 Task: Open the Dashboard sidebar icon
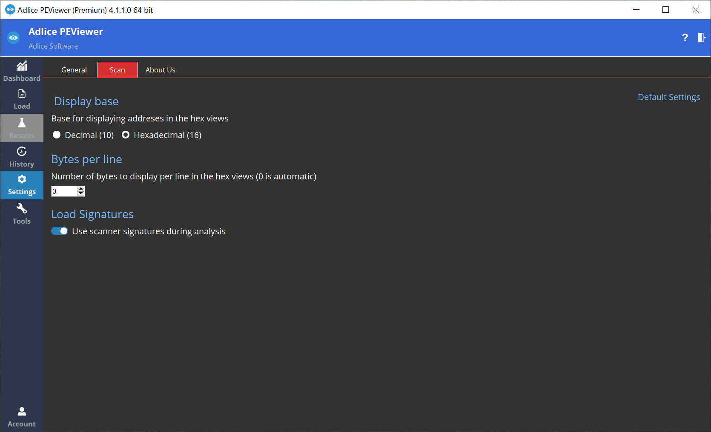(22, 66)
